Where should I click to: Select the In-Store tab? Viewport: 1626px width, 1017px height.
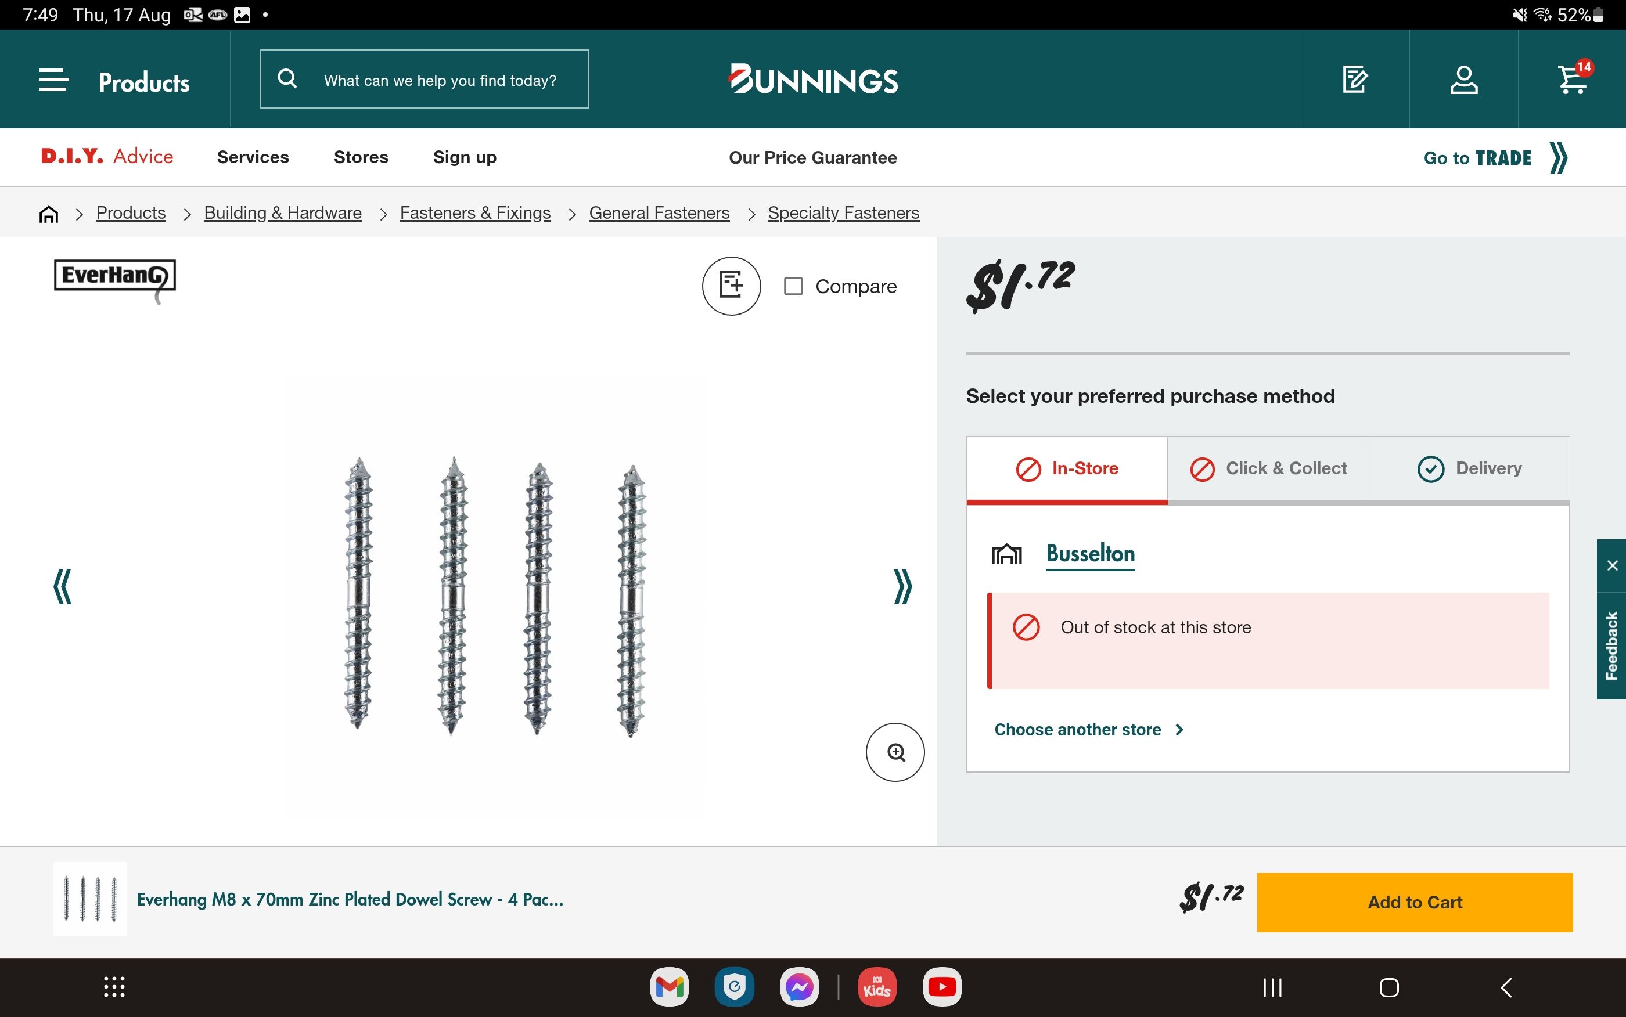tap(1066, 468)
